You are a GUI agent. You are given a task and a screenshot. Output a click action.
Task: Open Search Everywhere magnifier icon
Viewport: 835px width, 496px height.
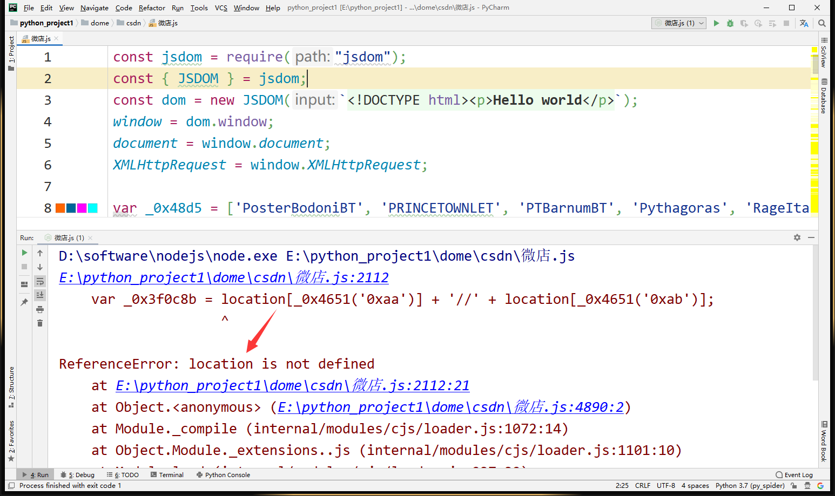point(821,23)
